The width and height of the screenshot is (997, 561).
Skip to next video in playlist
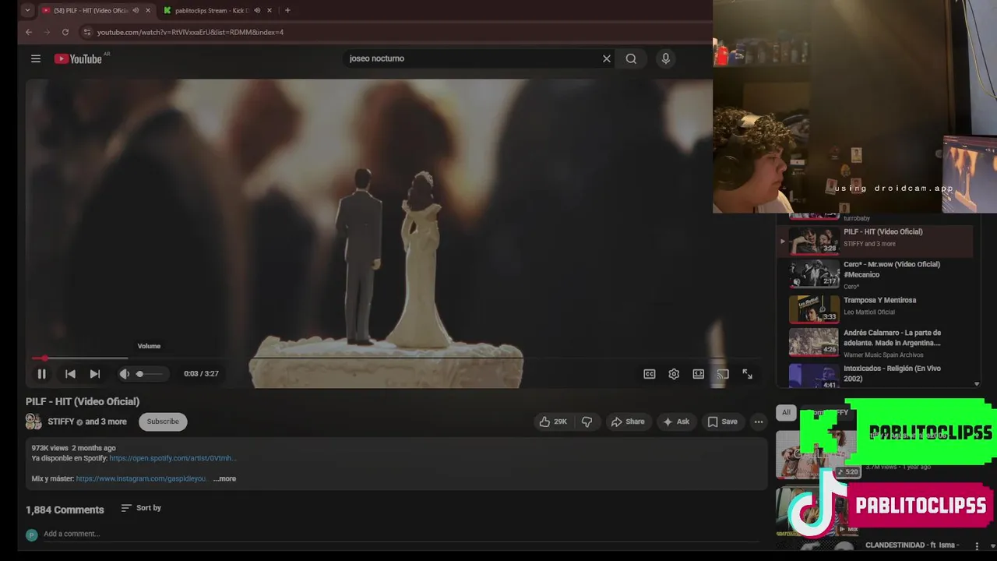pyautogui.click(x=95, y=374)
